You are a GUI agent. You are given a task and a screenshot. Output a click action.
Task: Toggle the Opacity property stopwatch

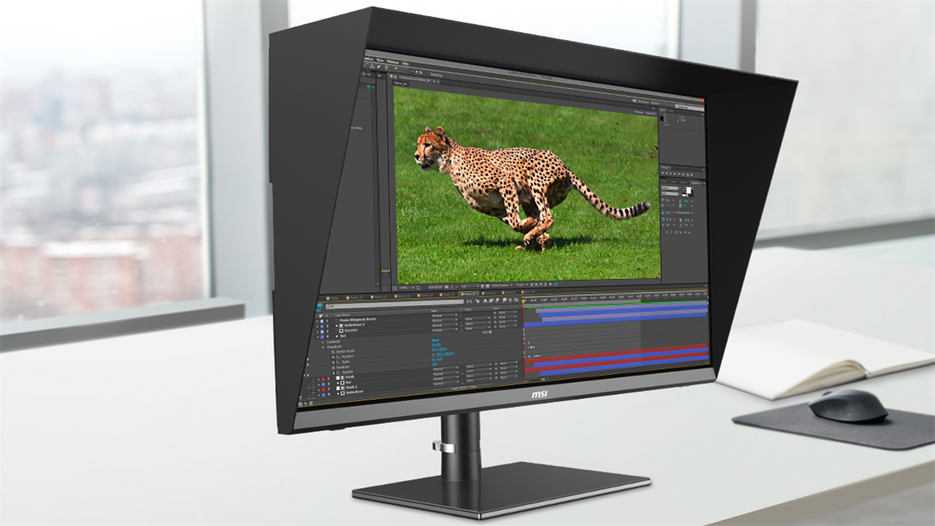tap(333, 373)
